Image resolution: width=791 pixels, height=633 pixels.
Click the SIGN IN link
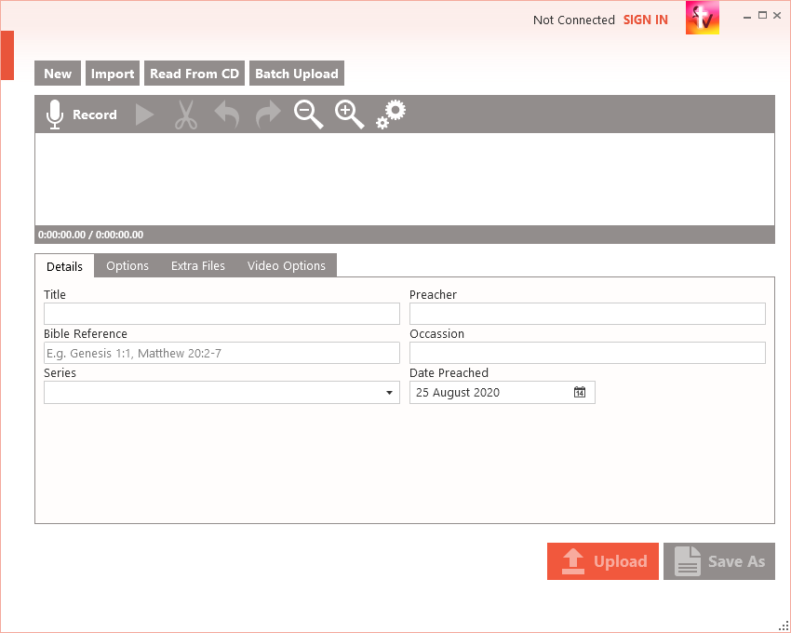point(645,20)
